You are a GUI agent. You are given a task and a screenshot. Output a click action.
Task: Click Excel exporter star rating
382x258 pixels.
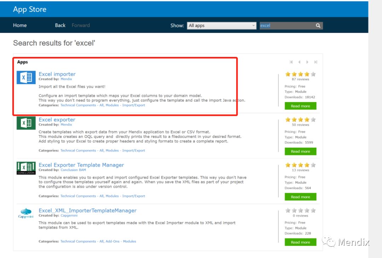click(x=300, y=119)
